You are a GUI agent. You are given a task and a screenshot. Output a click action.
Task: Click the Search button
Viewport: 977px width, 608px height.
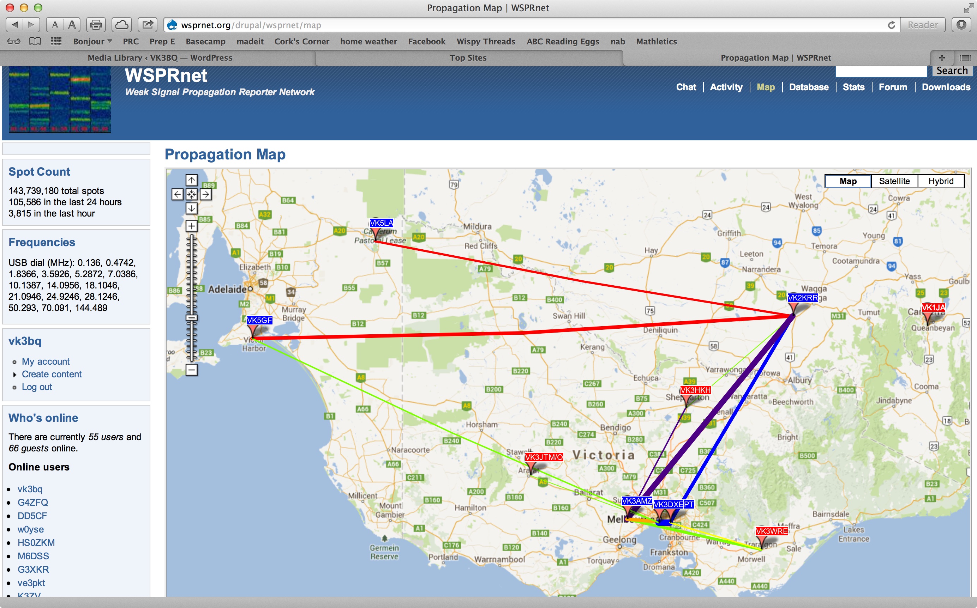pos(952,71)
